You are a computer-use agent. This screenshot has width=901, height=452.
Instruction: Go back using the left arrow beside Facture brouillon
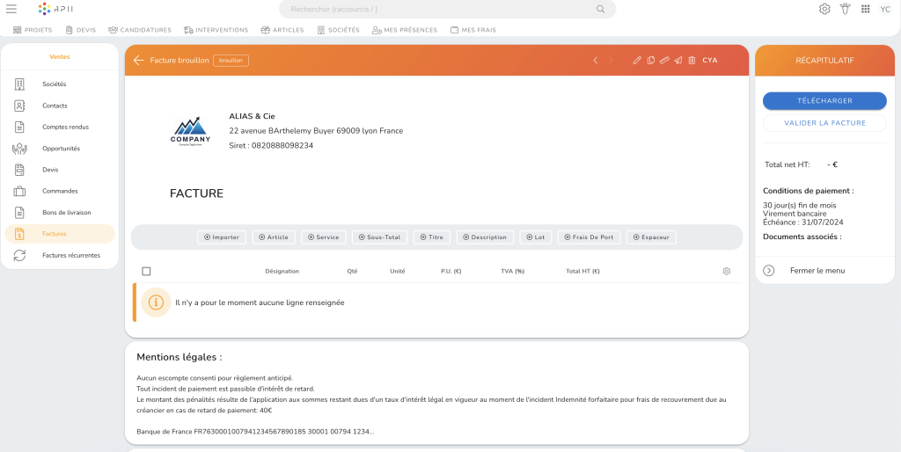(x=138, y=61)
